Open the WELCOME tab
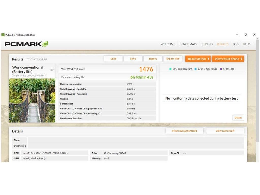Image resolution: width=260 pixels, height=195 pixels. [x=168, y=44]
